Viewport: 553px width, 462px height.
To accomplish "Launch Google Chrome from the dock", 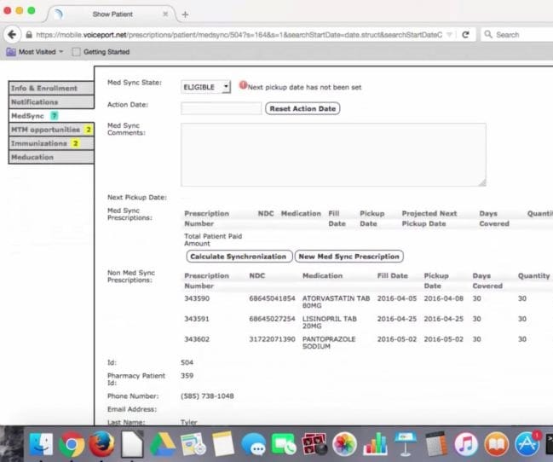I will [72, 444].
